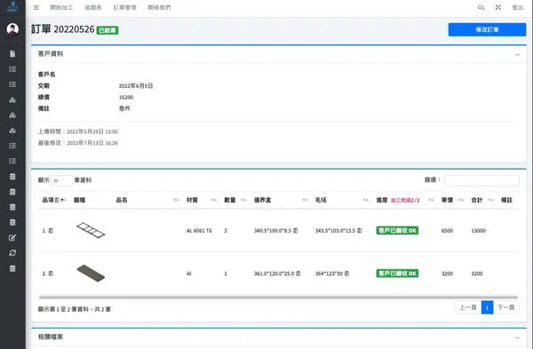
Task: Click the icon after 364*123*30
Action: 346,274
